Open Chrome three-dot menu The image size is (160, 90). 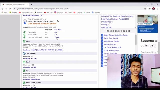(x=157, y=9)
